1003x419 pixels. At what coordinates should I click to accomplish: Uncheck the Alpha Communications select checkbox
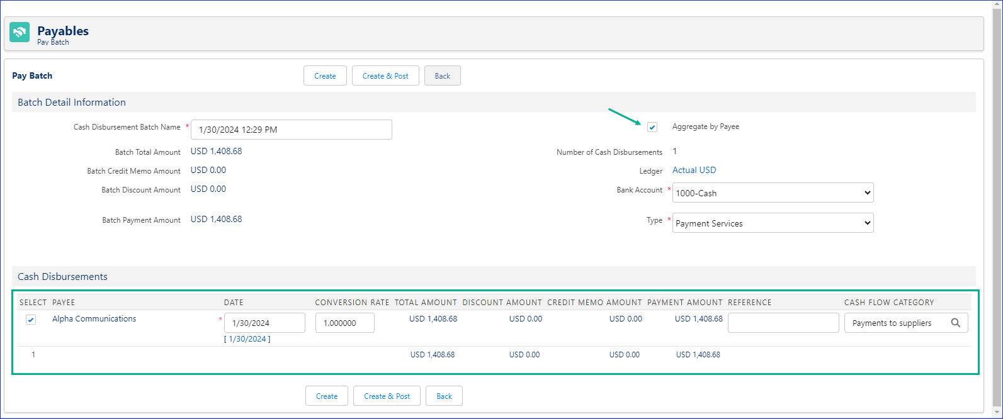point(31,320)
